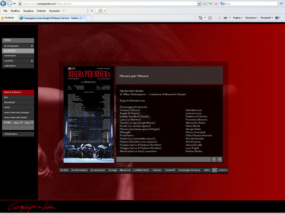Open the ? help menu
The height and width of the screenshot is (214, 285).
64,11
